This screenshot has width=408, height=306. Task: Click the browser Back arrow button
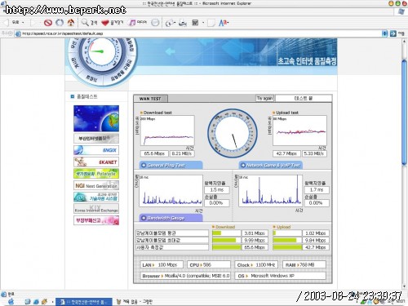[x=6, y=23]
